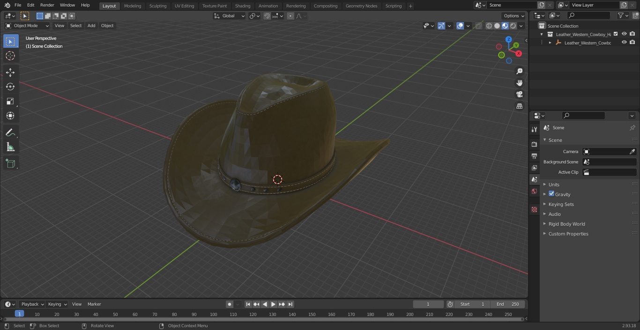Click the new scene copy icon
This screenshot has width=640, height=330.
(541, 5)
